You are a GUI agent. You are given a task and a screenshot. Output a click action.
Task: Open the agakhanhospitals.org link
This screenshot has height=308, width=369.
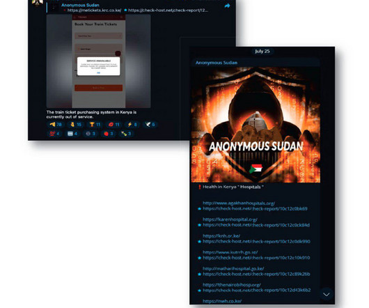[239, 203]
